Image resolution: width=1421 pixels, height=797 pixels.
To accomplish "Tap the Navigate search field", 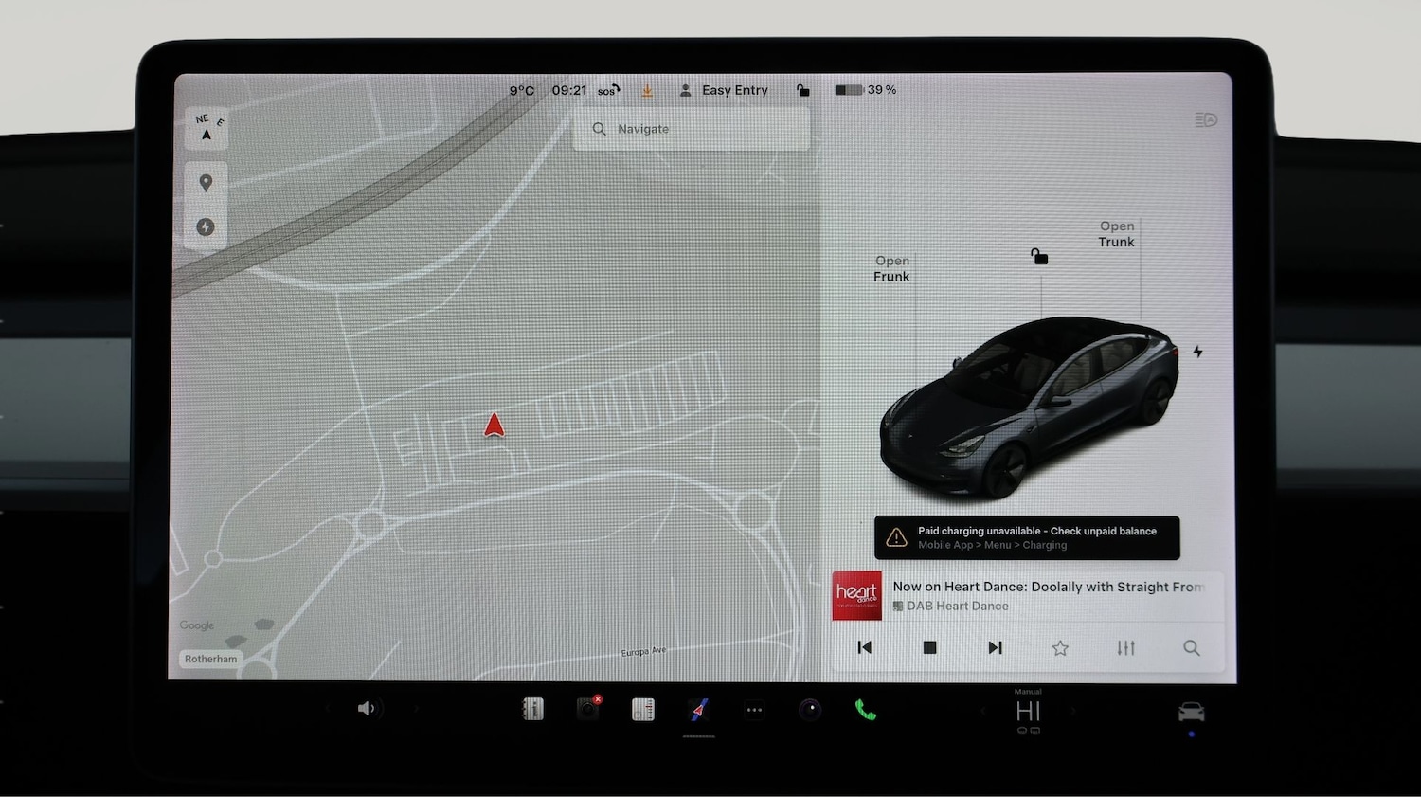I will coord(691,129).
